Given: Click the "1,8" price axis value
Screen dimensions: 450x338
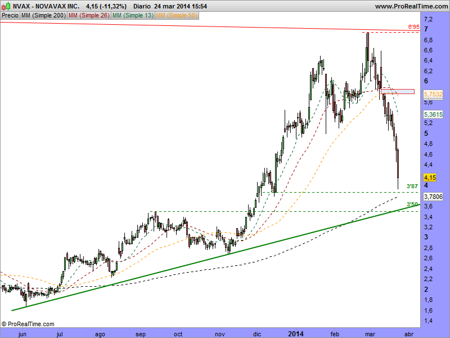Looking at the screenshot, I should point(429,300).
